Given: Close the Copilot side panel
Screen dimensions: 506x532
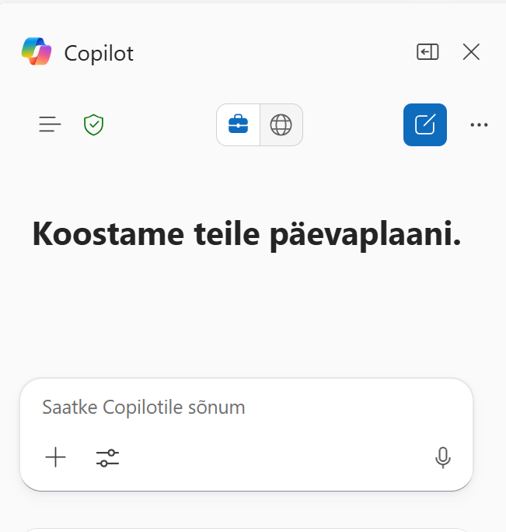Looking at the screenshot, I should (471, 52).
